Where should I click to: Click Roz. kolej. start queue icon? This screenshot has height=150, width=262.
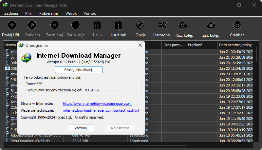(183, 25)
